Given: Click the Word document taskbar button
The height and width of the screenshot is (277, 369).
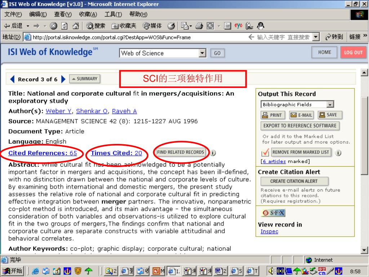Looking at the screenshot, I should coord(221,271).
